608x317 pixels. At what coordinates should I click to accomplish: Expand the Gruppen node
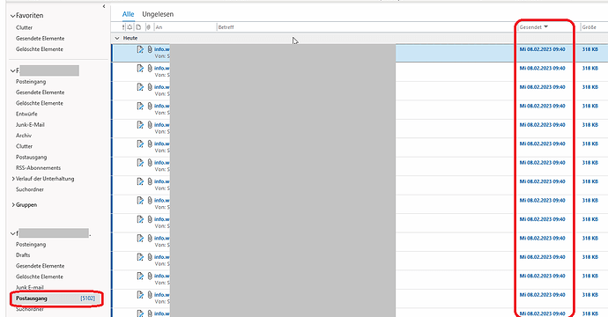[13, 204]
